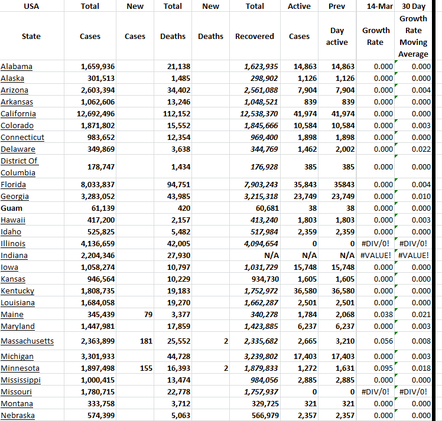Screen dimensions: 442x421
Task: Select Maine new cases cell showing 79
Action: click(x=135, y=315)
